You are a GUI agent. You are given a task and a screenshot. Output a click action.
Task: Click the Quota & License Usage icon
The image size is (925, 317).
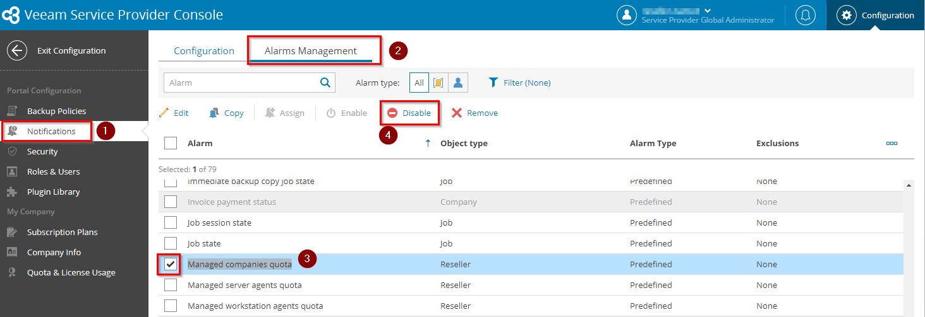pos(12,272)
